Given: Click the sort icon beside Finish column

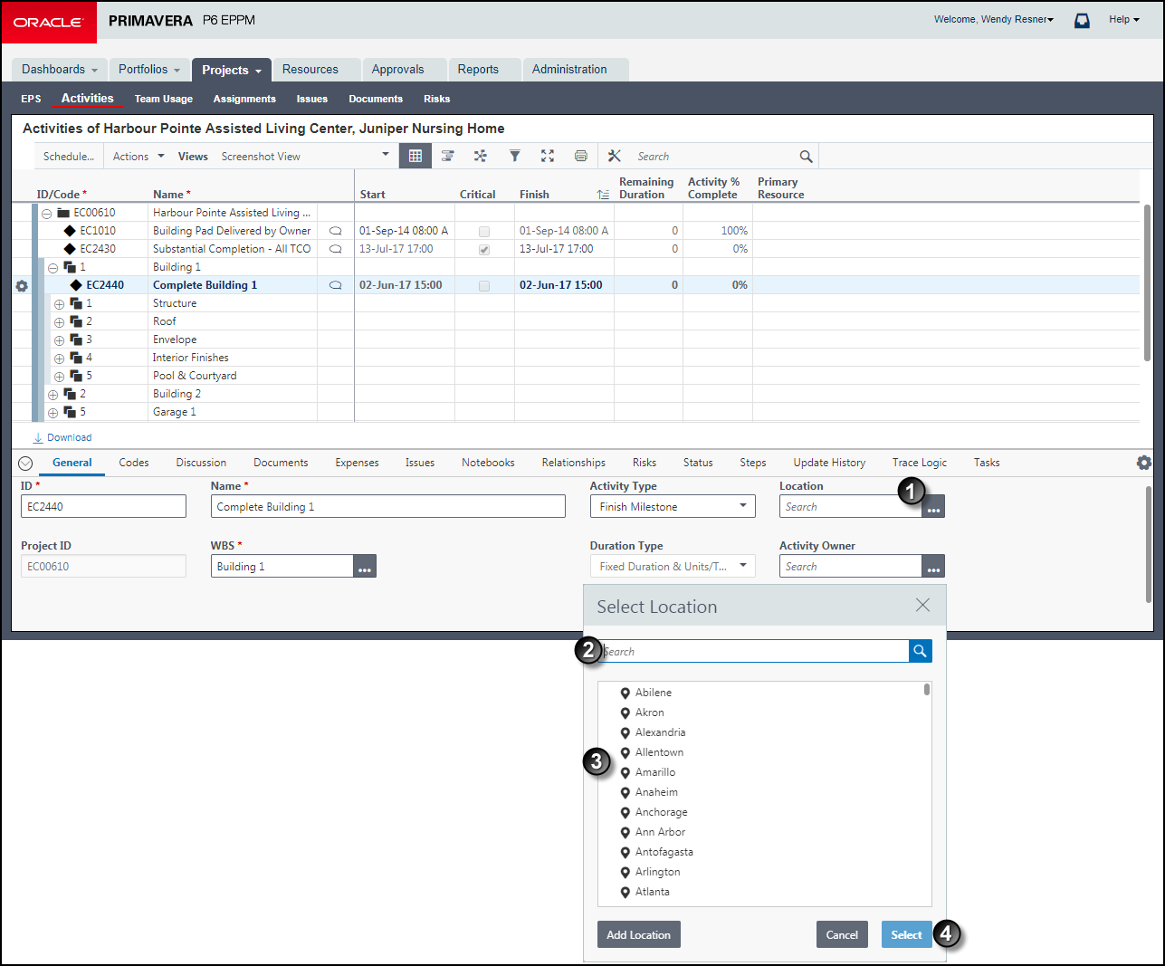Looking at the screenshot, I should point(603,195).
